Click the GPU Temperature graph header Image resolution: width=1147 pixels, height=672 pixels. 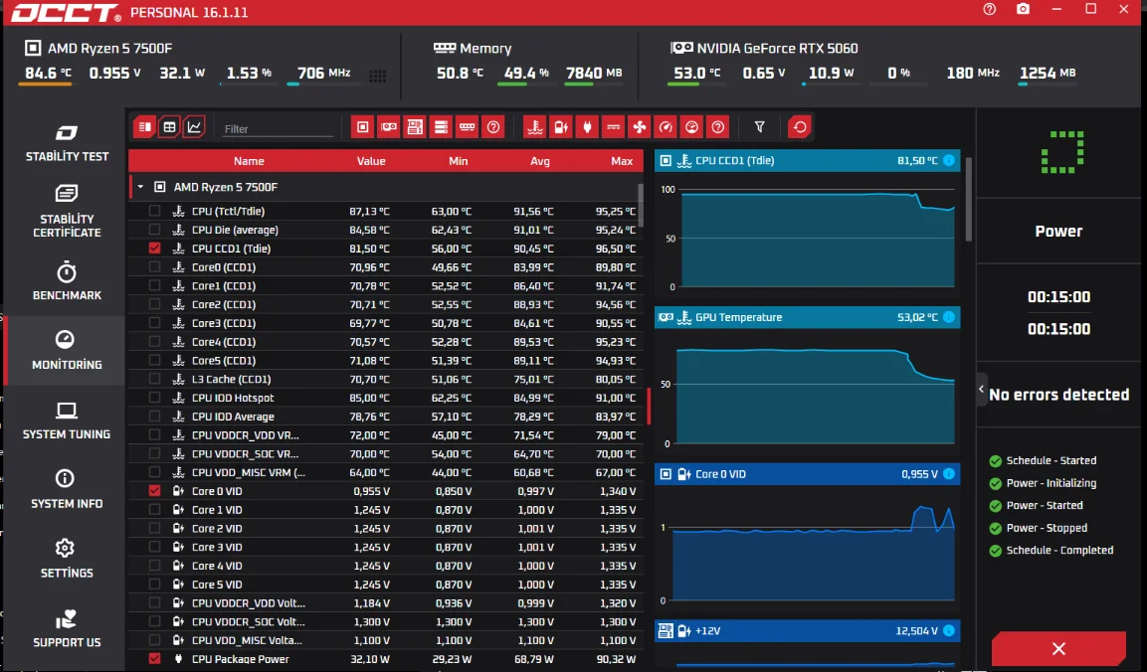click(x=808, y=317)
